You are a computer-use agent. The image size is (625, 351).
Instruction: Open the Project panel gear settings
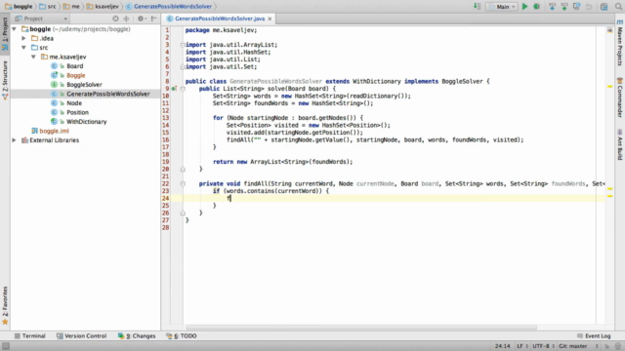tap(141, 19)
